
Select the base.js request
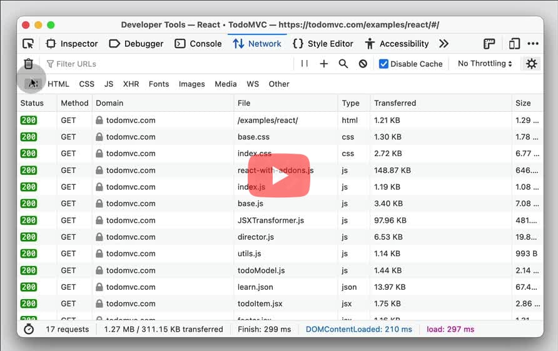(x=280, y=204)
